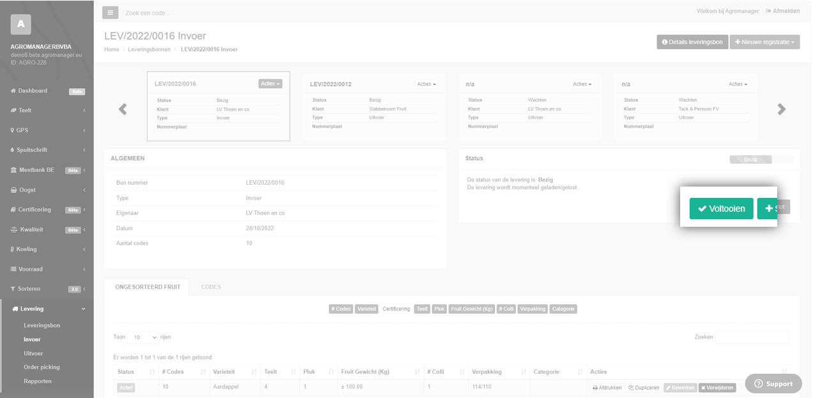Toggle the Varieteit column visibility
This screenshot has height=398, width=813.
click(367, 309)
